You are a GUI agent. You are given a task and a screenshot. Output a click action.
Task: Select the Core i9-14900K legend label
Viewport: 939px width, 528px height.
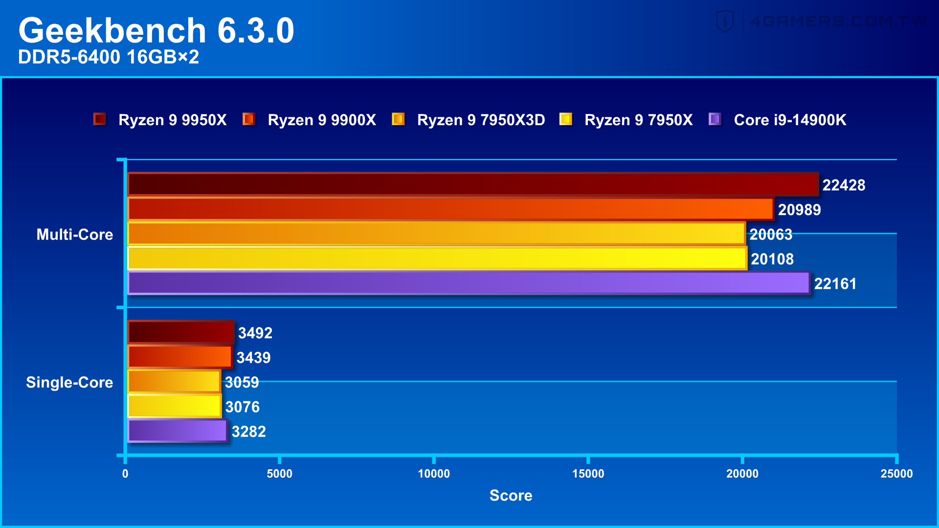click(790, 120)
